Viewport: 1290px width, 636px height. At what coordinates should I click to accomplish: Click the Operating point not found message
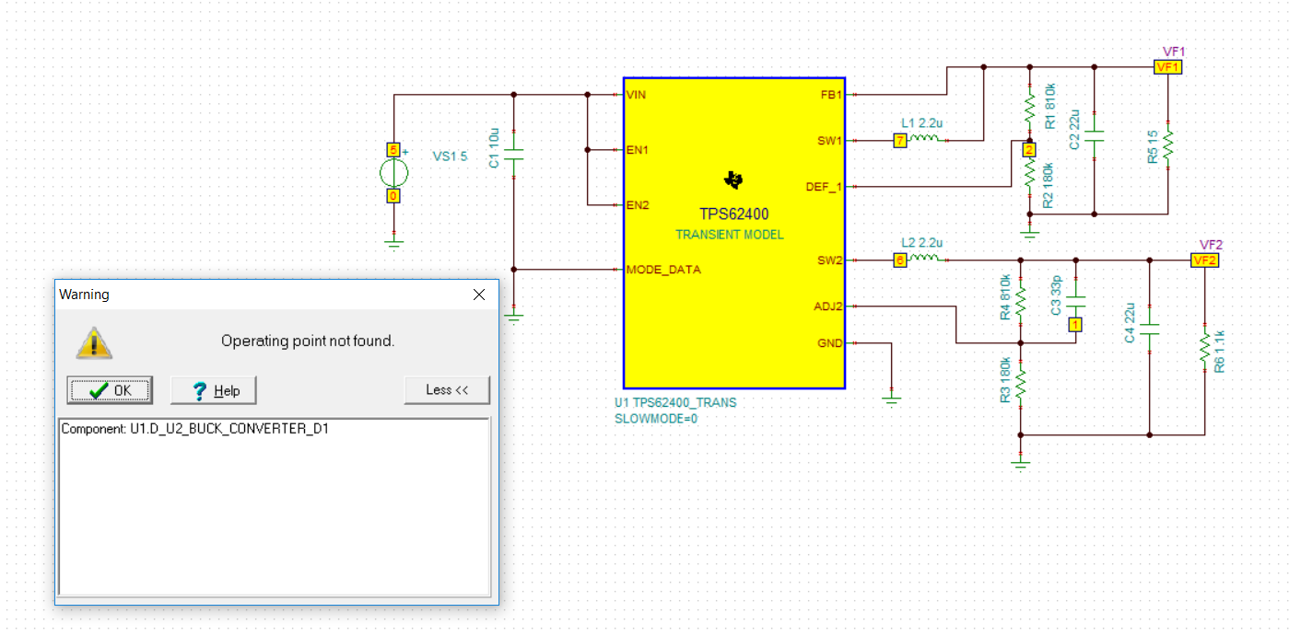308,341
